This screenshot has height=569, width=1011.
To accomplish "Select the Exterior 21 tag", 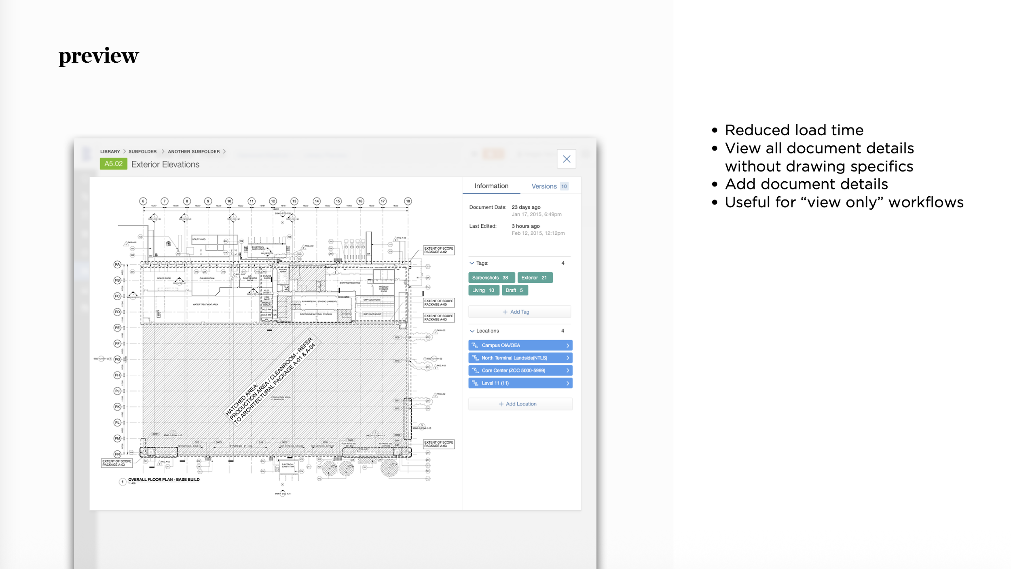I will click(535, 278).
